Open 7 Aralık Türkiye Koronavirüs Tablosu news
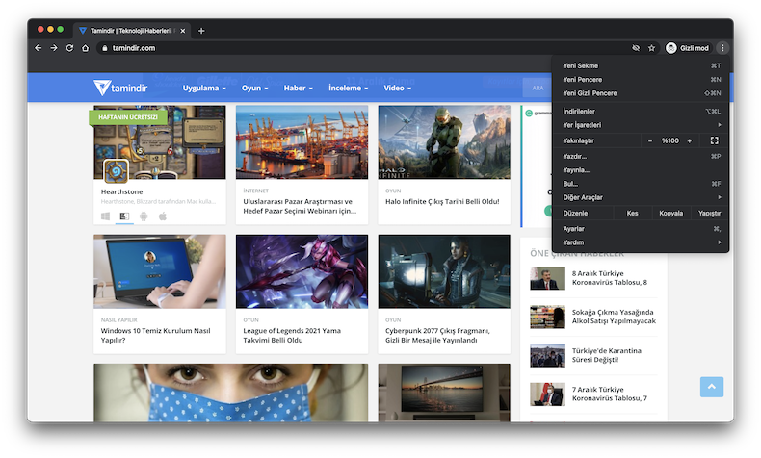This screenshot has width=761, height=458. [609, 394]
